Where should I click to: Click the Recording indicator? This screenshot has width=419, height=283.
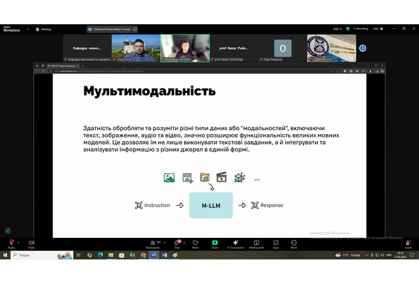pyautogui.click(x=361, y=29)
